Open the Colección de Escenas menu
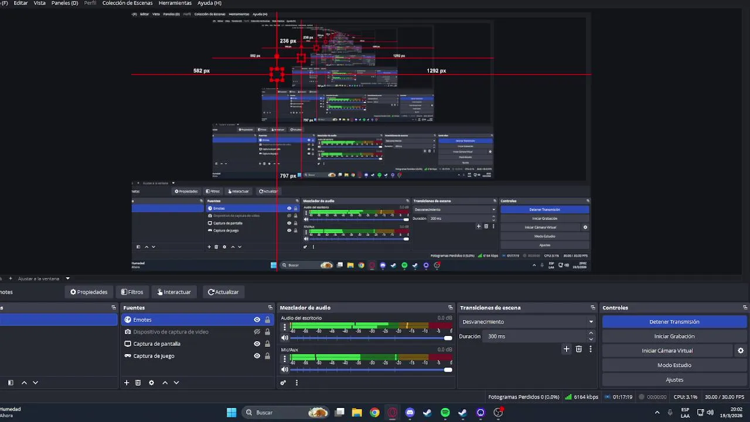This screenshot has height=422, width=750. click(127, 3)
